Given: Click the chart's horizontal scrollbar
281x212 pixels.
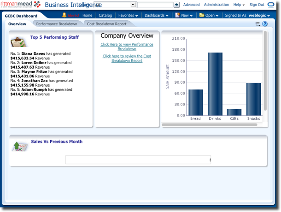Looking at the screenshot, I should 210,124.
